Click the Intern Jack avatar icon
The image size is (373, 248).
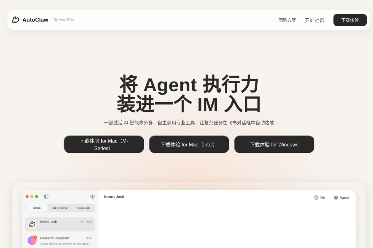point(32,224)
